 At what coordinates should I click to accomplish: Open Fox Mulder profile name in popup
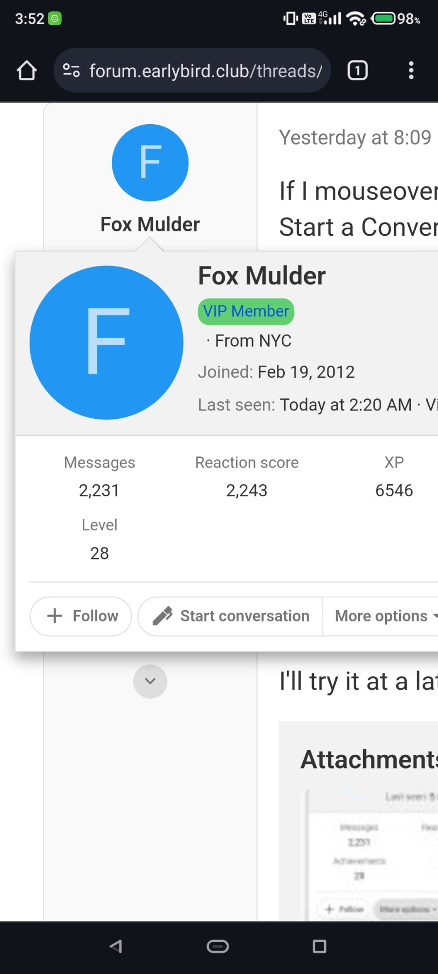262,276
